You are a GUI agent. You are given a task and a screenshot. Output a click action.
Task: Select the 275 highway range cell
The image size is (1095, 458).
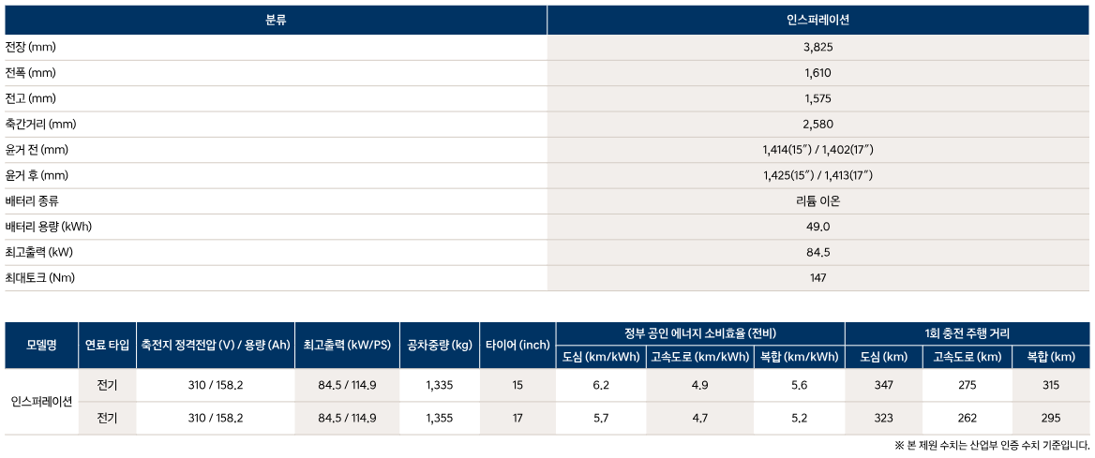pos(967,385)
